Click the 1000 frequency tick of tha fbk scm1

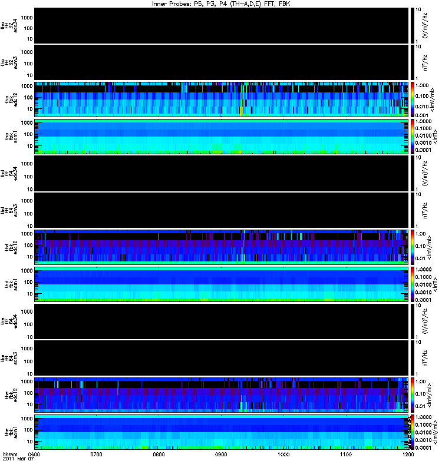(27, 123)
